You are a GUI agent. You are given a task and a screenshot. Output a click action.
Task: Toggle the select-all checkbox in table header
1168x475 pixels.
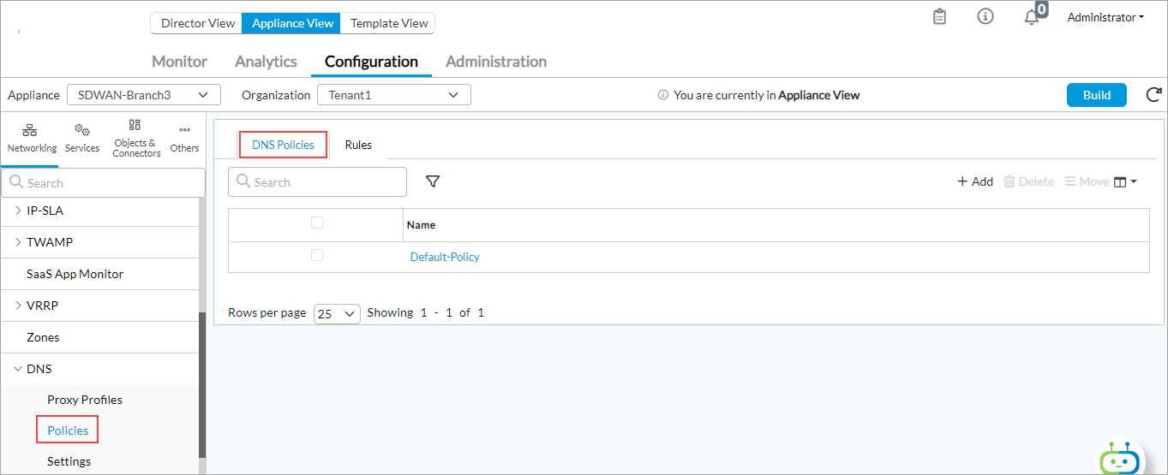317,223
